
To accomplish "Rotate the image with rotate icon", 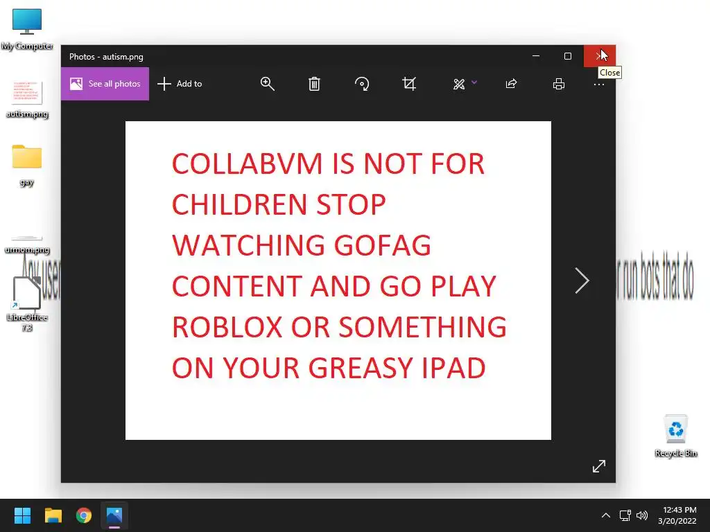I will (362, 84).
